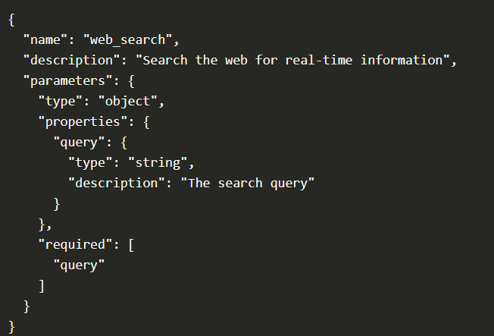Click the opening brace after "properties"
The width and height of the screenshot is (494, 336).
coord(145,121)
